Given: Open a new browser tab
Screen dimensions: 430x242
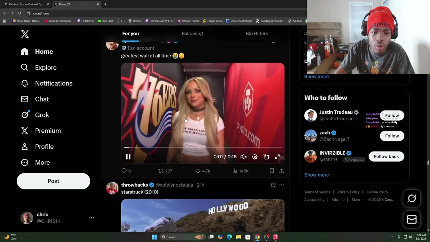Looking at the screenshot, I should point(105,4).
